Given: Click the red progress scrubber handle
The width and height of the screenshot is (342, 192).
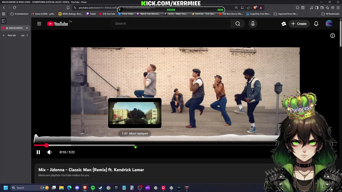Looking at the screenshot, I should coord(46,145).
